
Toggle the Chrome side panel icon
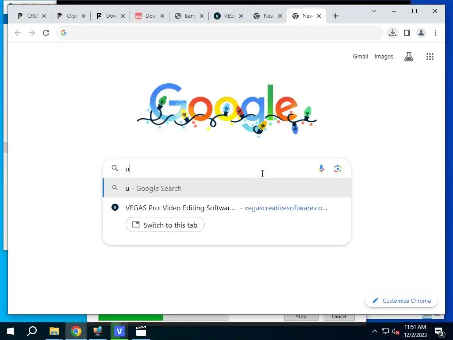pos(407,33)
